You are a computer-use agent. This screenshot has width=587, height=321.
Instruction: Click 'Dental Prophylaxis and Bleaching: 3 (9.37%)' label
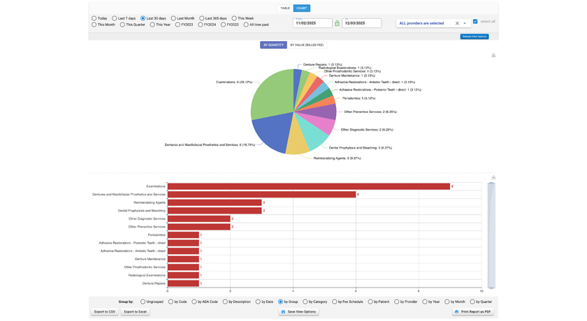point(361,148)
